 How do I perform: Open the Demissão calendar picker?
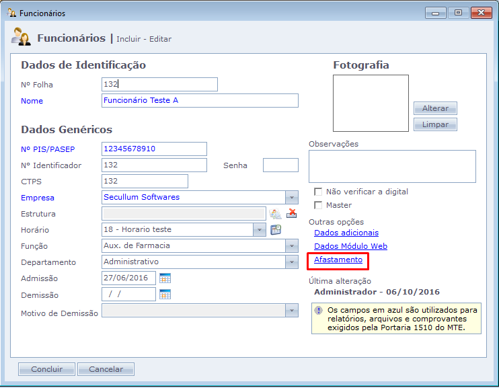click(x=165, y=295)
